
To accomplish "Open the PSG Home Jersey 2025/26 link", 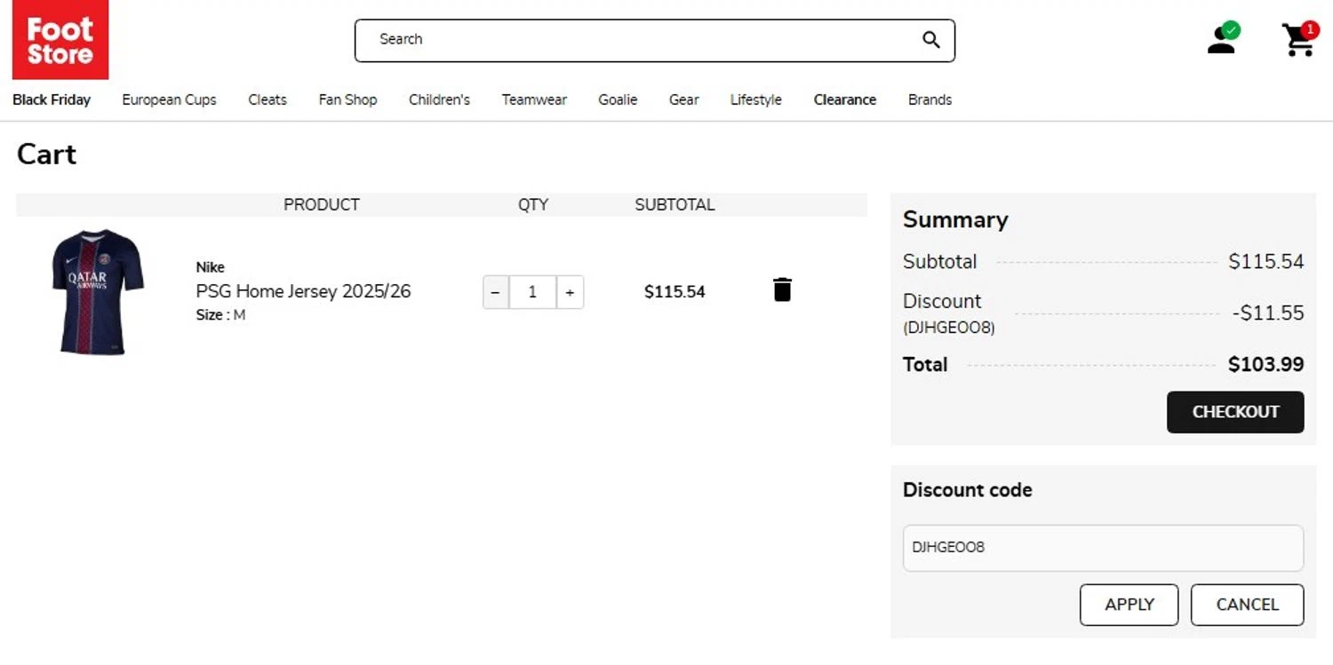I will coord(303,291).
